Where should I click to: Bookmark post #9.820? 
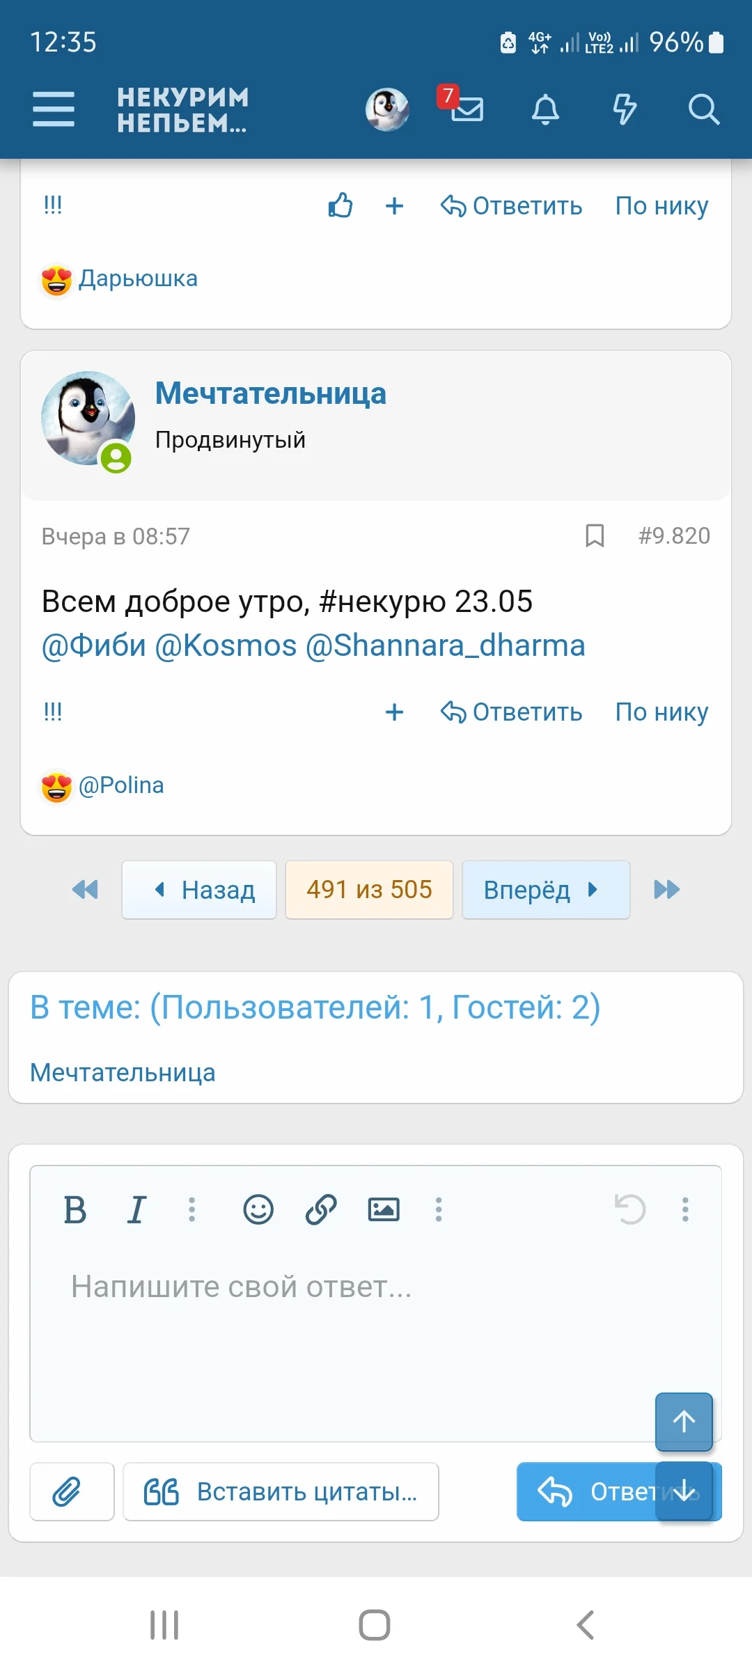595,536
